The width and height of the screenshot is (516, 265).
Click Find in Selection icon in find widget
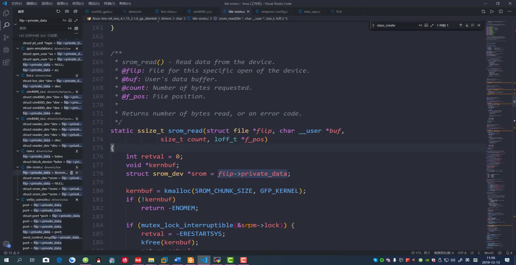(x=473, y=25)
